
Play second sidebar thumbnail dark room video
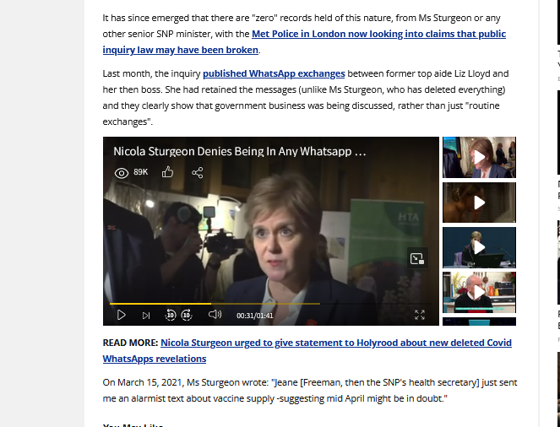(x=479, y=203)
